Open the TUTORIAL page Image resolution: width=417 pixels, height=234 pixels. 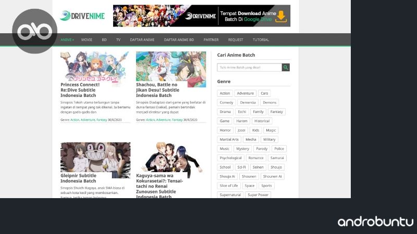point(261,40)
